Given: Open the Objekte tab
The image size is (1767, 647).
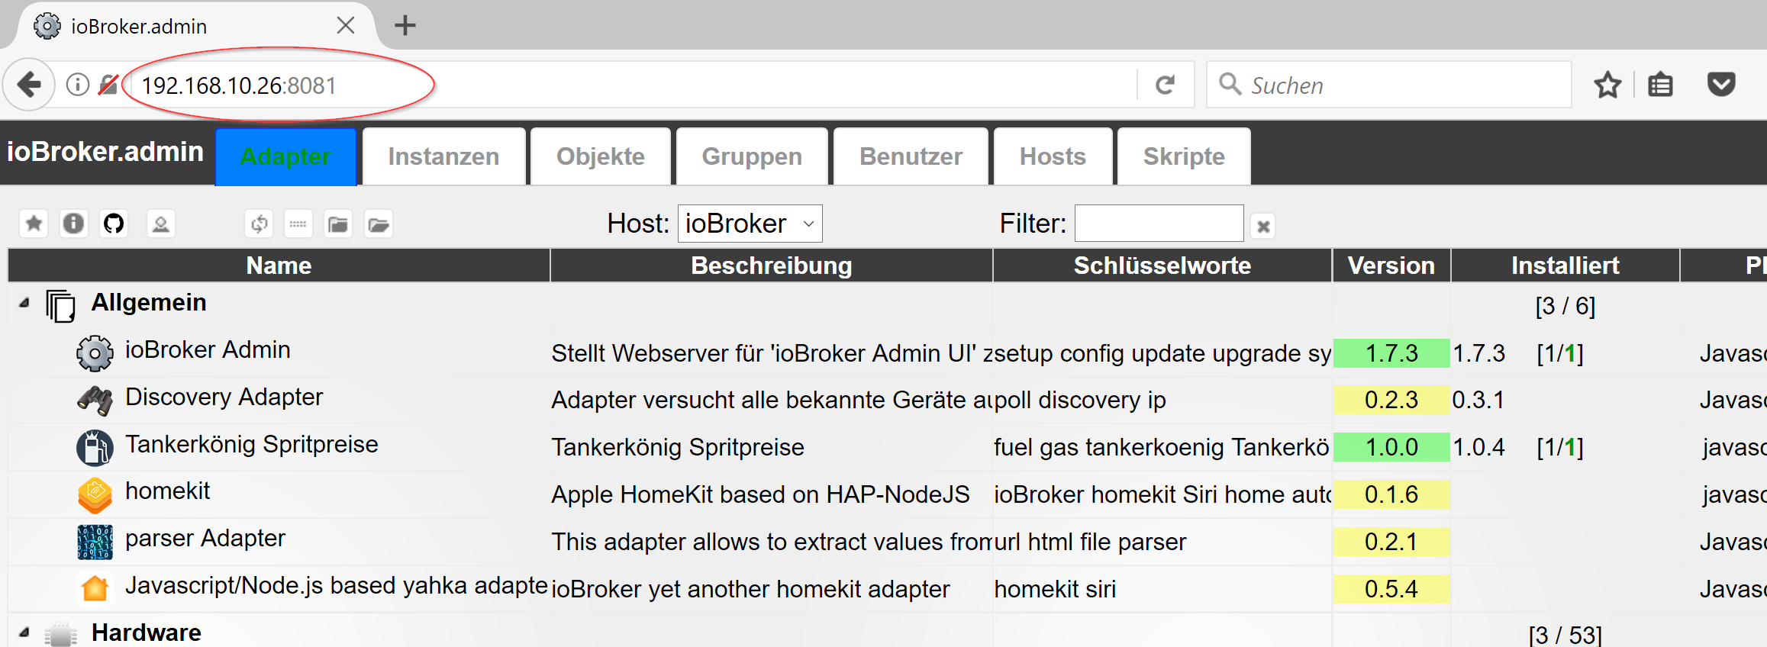Looking at the screenshot, I should (x=600, y=156).
